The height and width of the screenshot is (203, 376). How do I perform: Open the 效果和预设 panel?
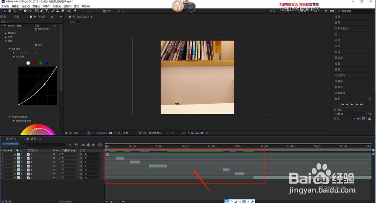point(341,28)
